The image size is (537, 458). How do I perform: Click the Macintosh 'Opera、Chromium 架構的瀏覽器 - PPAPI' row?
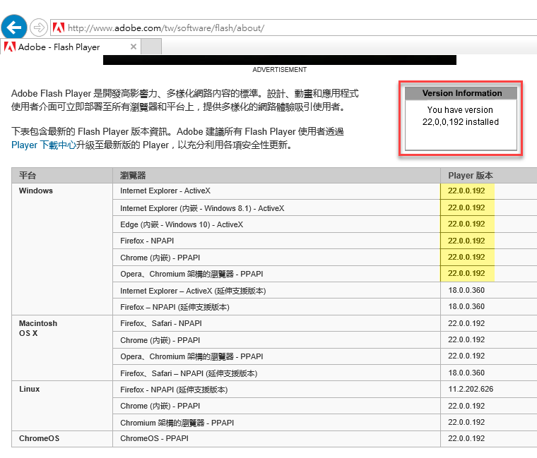click(276, 356)
